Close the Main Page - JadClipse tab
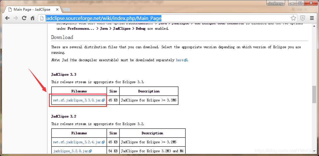This screenshot has height=156, width=319. [57, 10]
